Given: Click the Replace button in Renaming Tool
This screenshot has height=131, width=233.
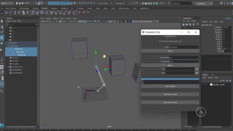Looking at the screenshot, I should pyautogui.click(x=170, y=65).
